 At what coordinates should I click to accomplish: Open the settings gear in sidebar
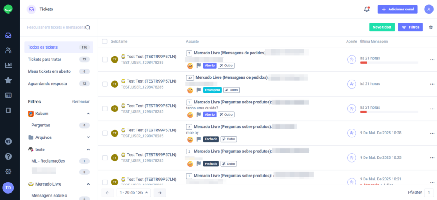(8, 171)
